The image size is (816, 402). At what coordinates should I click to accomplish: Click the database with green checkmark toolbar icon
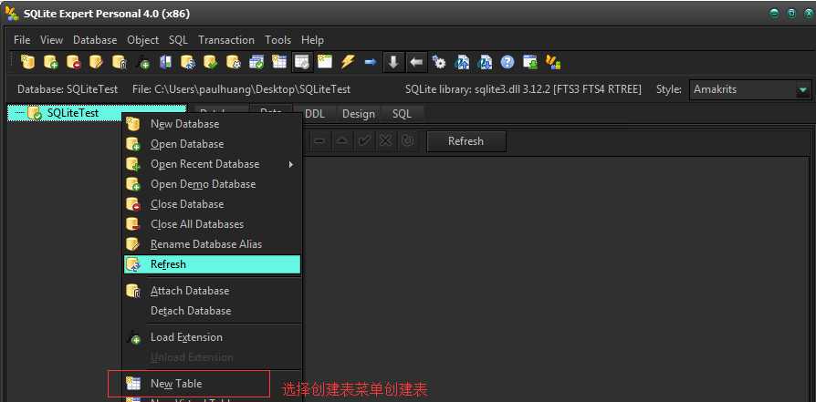[211, 62]
